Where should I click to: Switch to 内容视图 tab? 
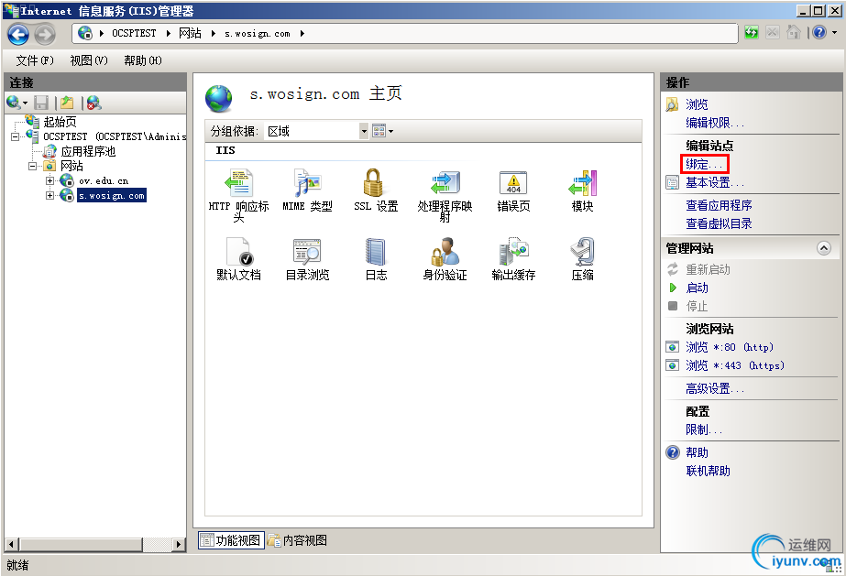coord(298,540)
